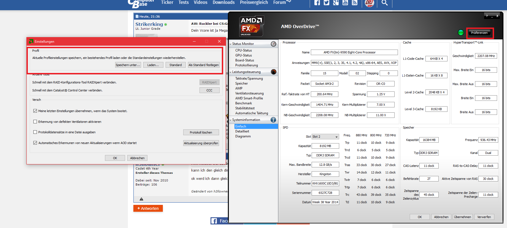The image size is (507, 228).
Task: Click the Kern-Geschwindigkeit value field
Action: pos(324,105)
